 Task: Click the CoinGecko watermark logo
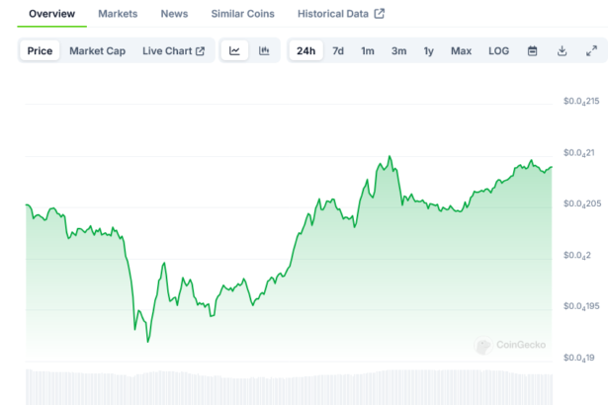click(x=482, y=346)
